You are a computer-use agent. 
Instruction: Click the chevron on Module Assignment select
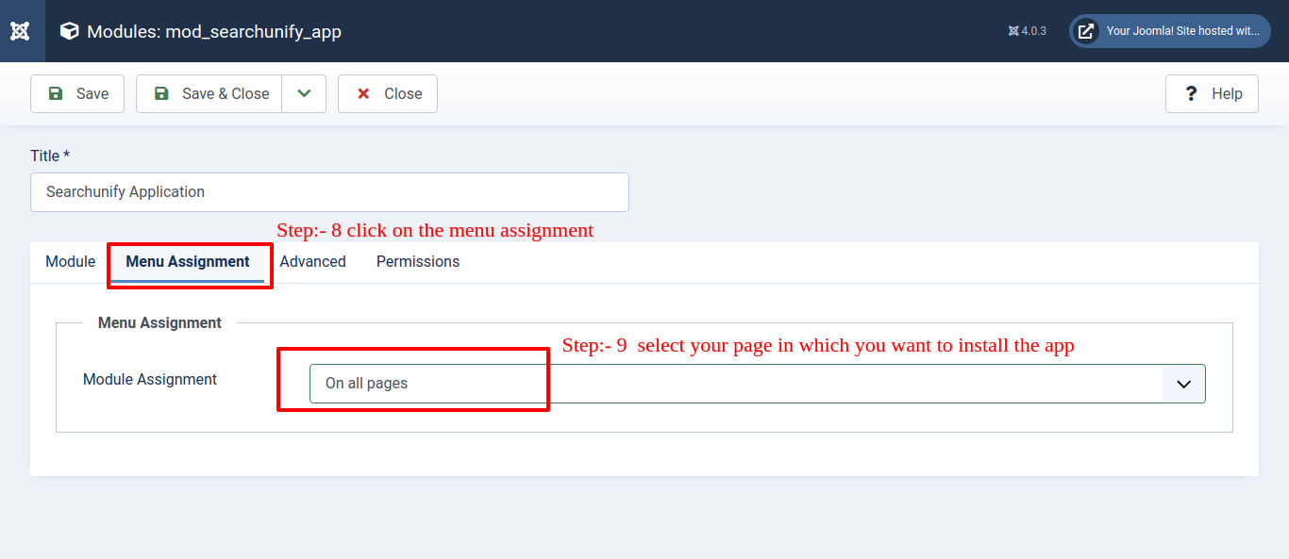pos(1183,384)
